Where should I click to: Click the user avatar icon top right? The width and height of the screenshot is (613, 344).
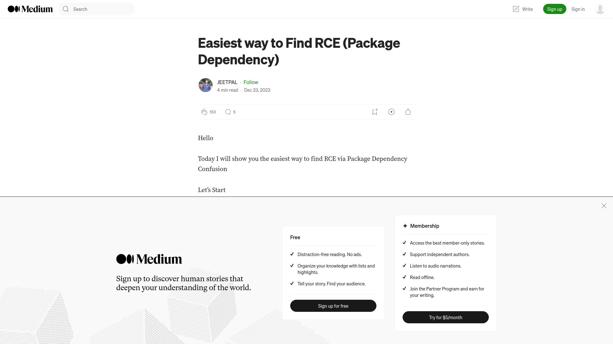[x=600, y=9]
